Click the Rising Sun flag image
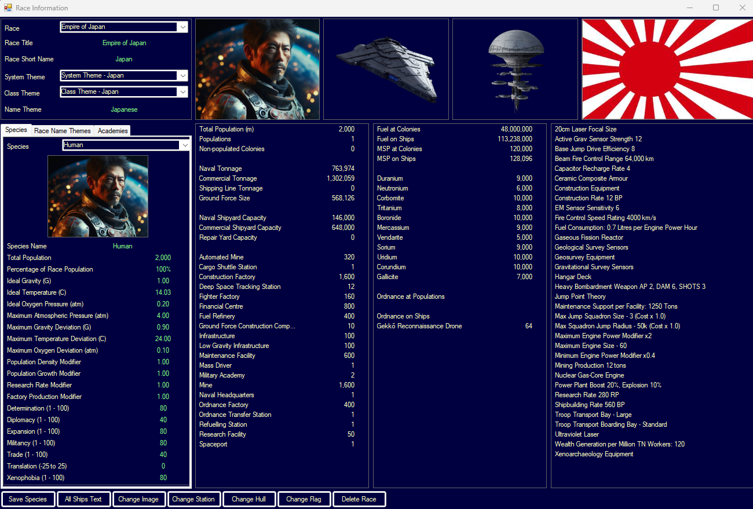Viewport: 753px width, 509px height. tap(667, 69)
